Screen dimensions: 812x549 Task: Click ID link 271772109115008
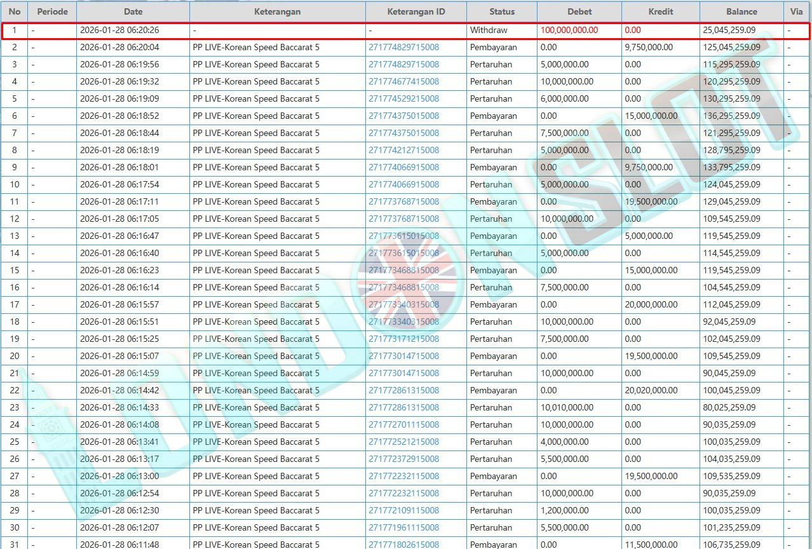(403, 510)
